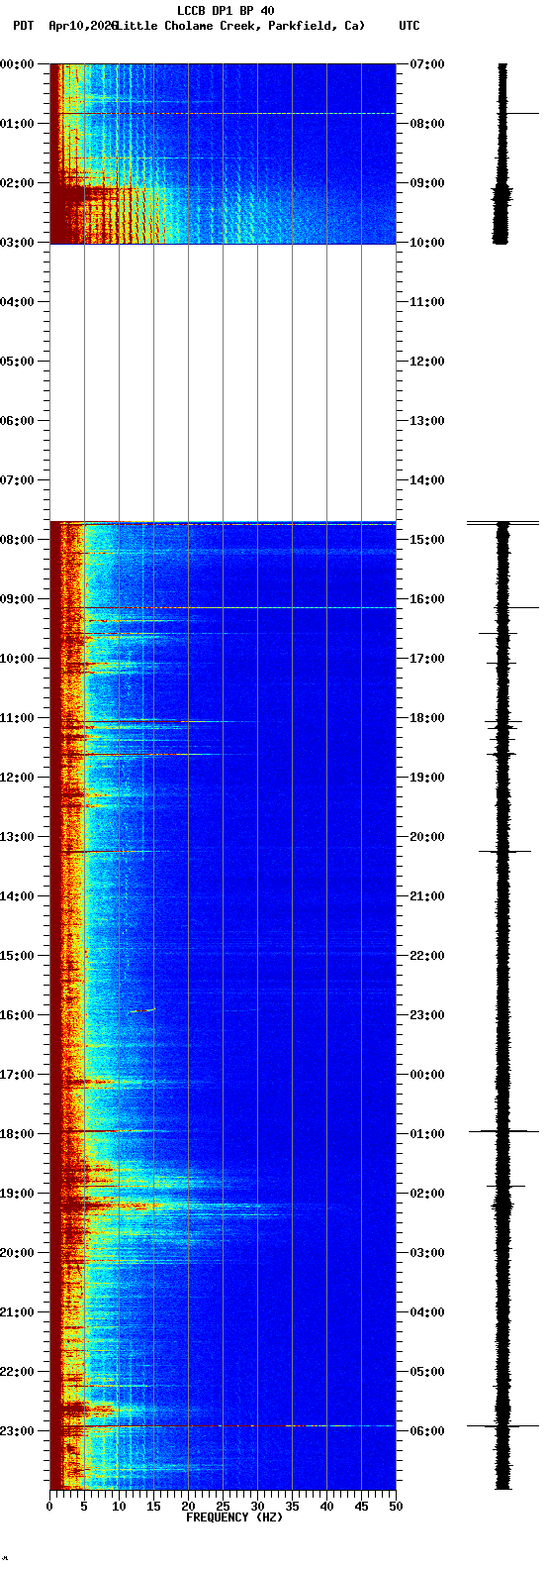546x1569 pixels.
Task: Click the "01:00" label on UTC axis
Action: point(427,1134)
